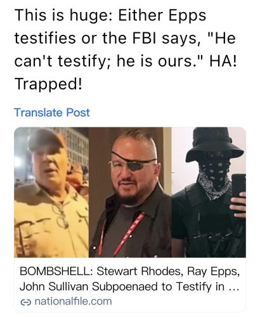Select the left photo with baseball cap man

point(51,192)
